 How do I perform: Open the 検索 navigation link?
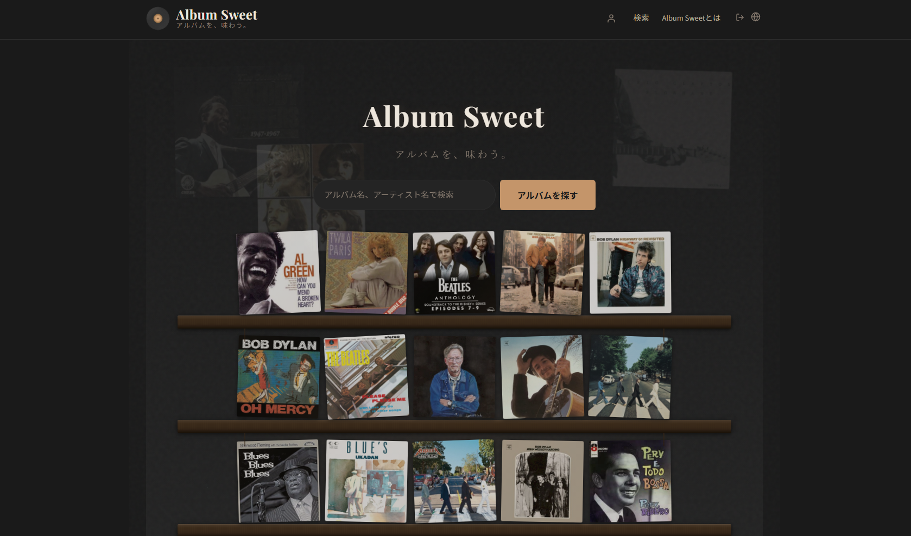tap(641, 18)
